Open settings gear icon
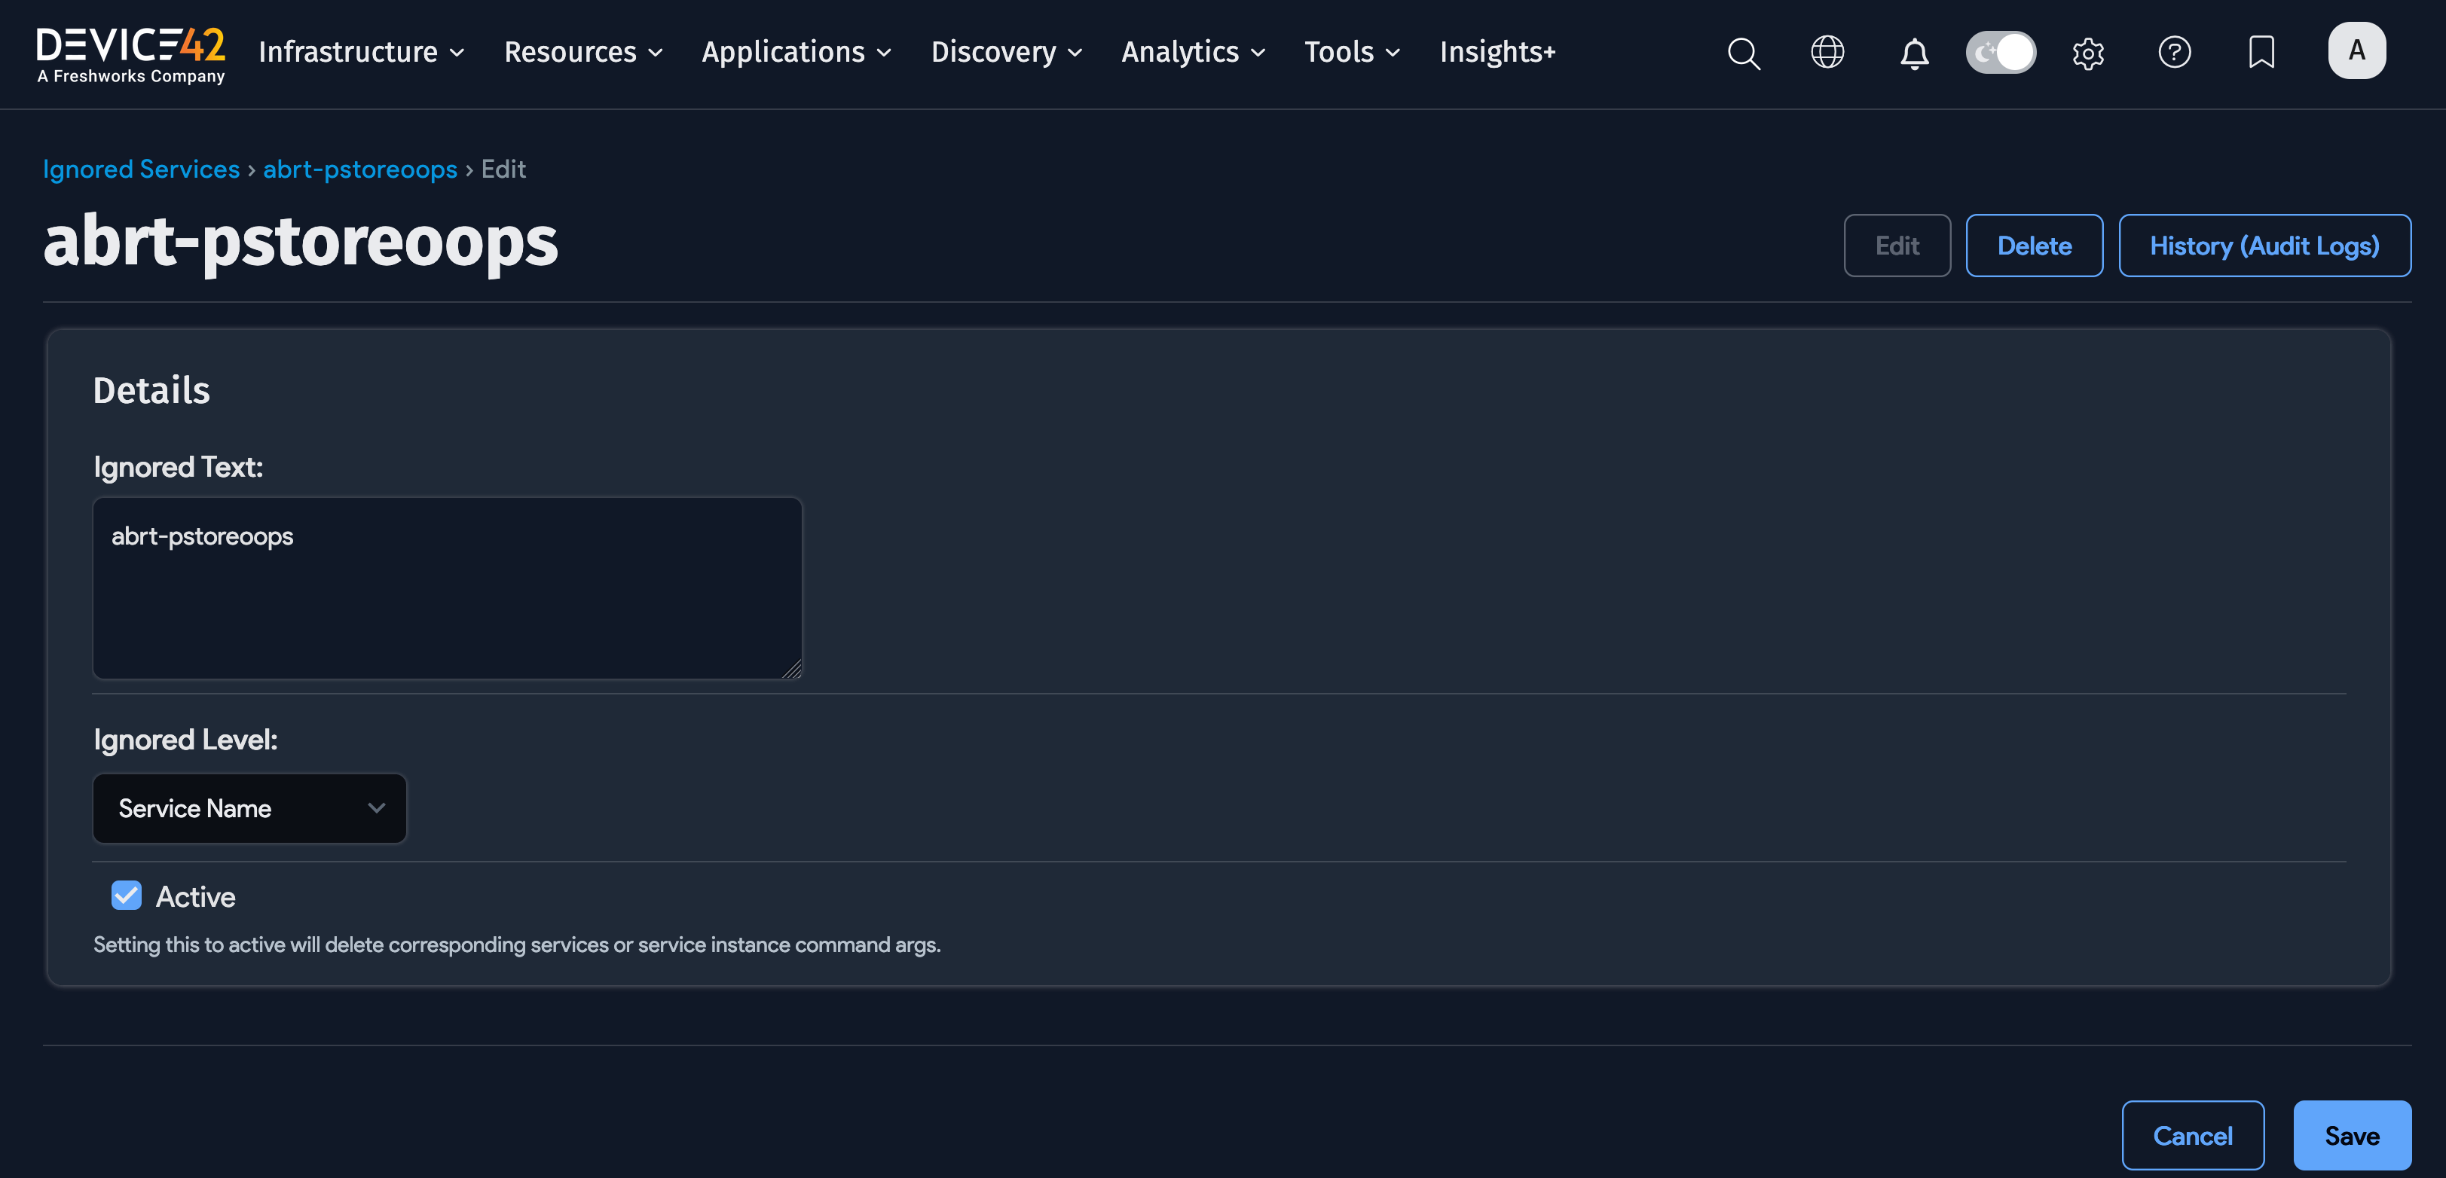The image size is (2446, 1178). (x=2088, y=53)
